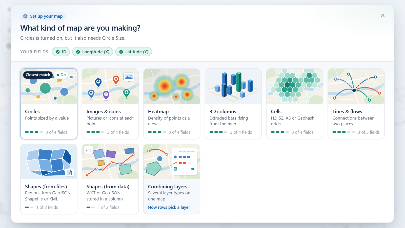The image size is (405, 228).
Task: Click the checkmark icon in the ID chip
Action: click(58, 52)
